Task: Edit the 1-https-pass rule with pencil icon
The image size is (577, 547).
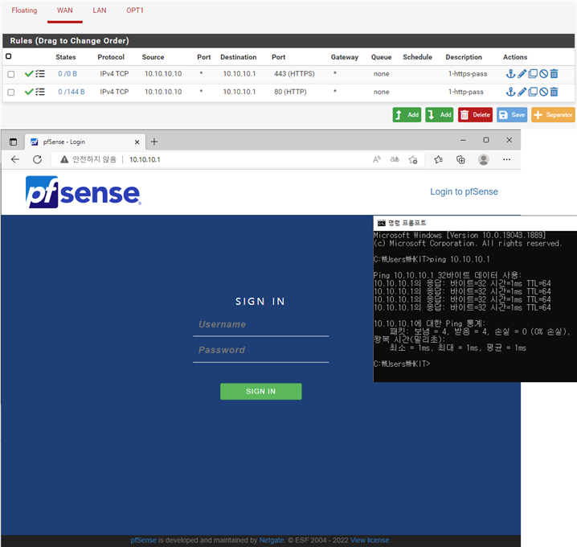Action: pos(522,74)
